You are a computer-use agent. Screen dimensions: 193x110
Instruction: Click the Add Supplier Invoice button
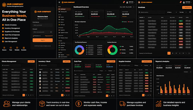147,62
